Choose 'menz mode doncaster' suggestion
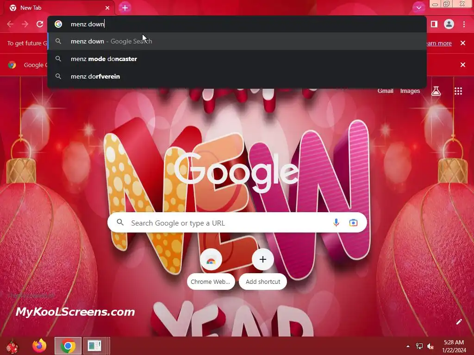The height and width of the screenshot is (355, 474). pyautogui.click(x=237, y=59)
